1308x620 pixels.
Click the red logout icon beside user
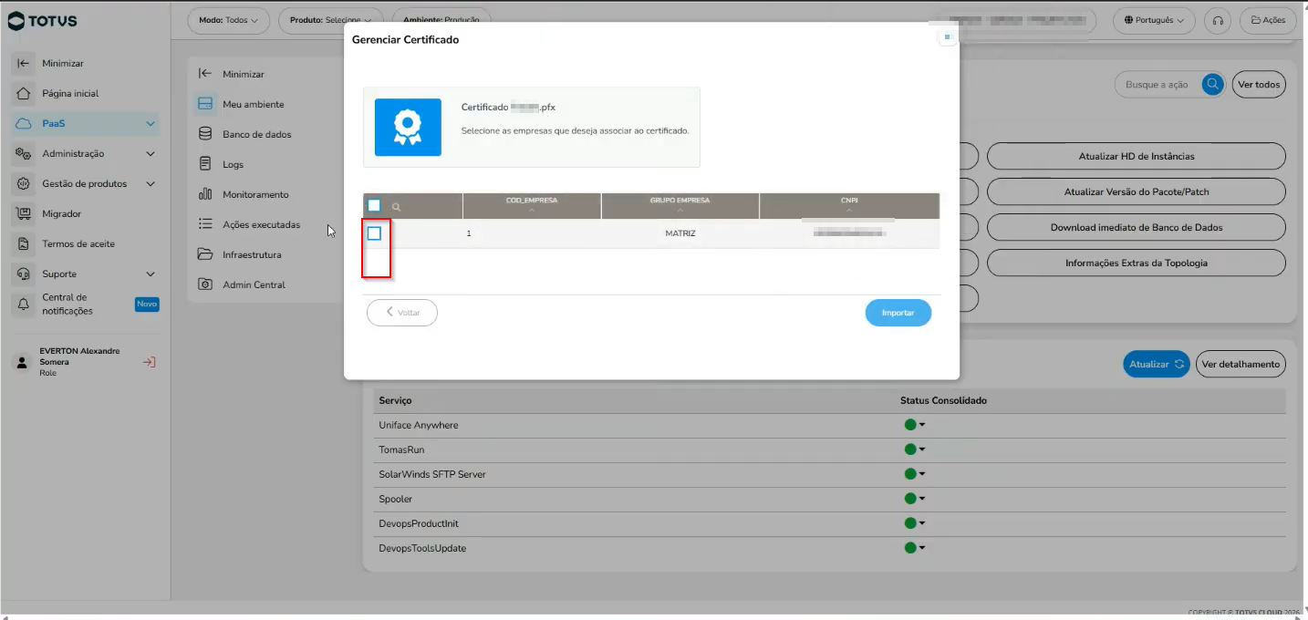(x=150, y=362)
